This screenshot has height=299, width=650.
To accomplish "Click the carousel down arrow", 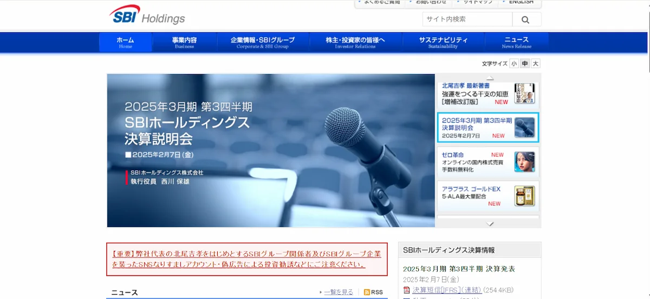I will (490, 223).
